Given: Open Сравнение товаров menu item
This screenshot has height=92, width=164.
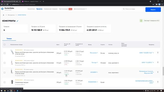Looking at the screenshot, I should point(51,9).
